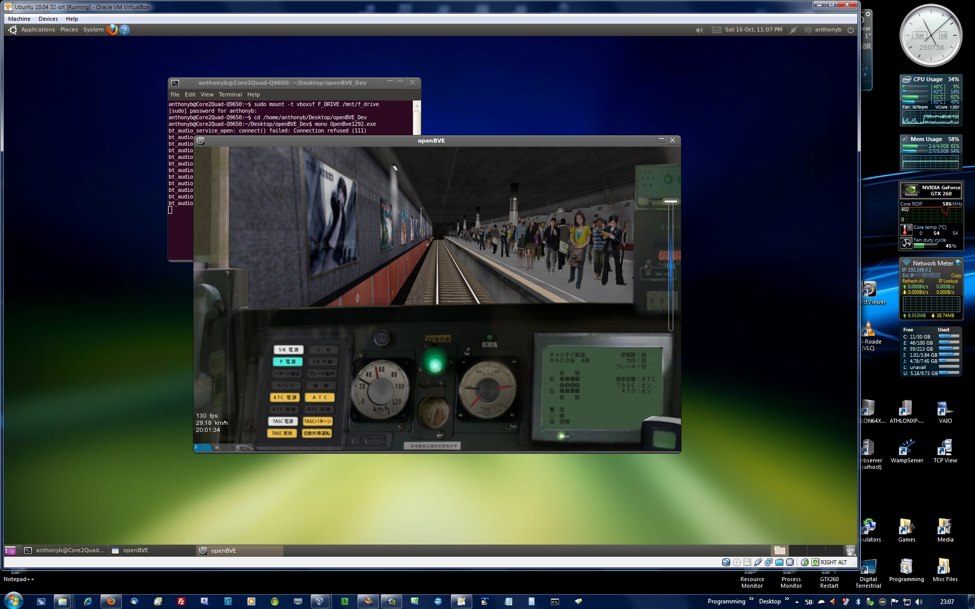Open the Ubuntu Trash in bottom panel
The image size is (975, 609).
tap(850, 550)
